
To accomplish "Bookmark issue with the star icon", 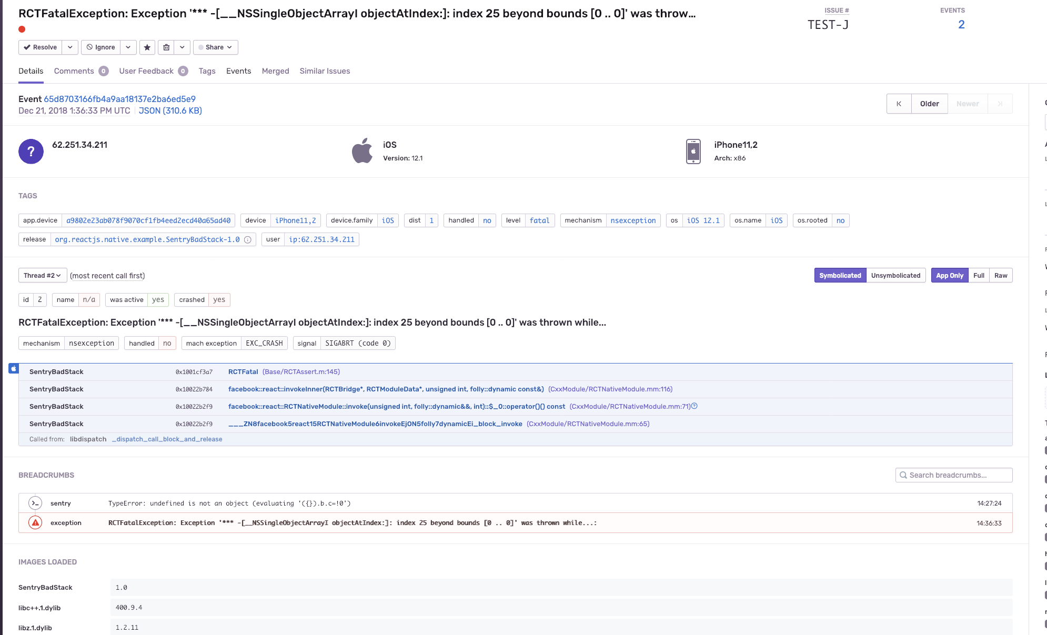I will click(x=147, y=47).
